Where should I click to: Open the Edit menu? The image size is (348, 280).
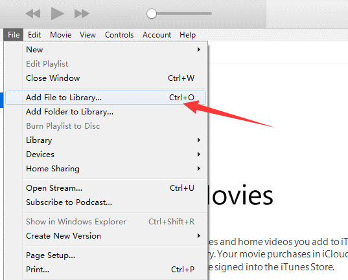click(x=34, y=35)
